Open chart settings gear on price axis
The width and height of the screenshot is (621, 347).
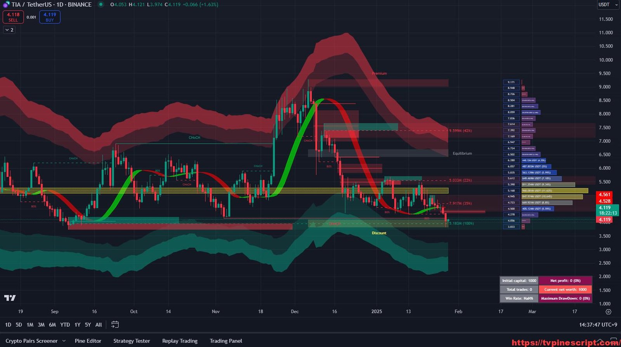pyautogui.click(x=608, y=312)
